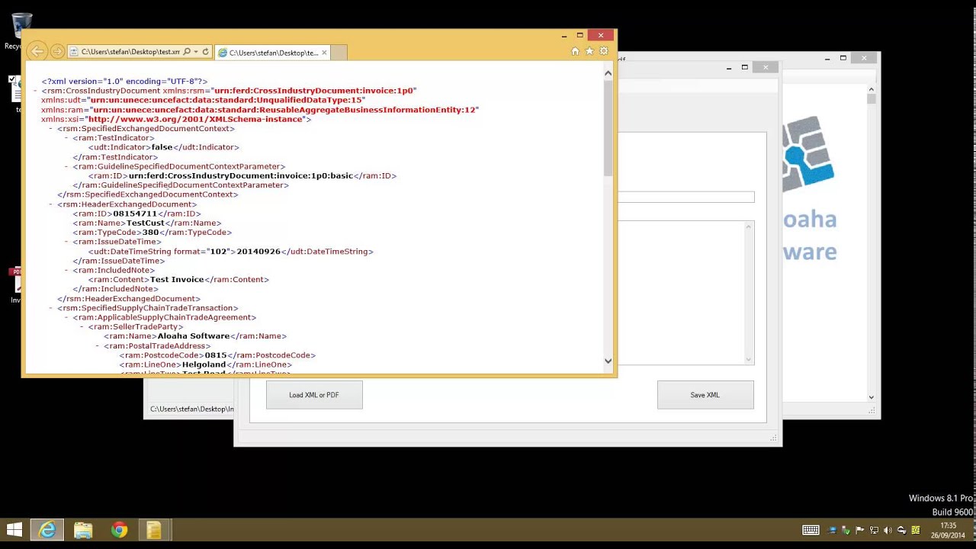976x549 pixels.
Task: Open the Internet Explorer Tools gear menu
Action: (604, 51)
